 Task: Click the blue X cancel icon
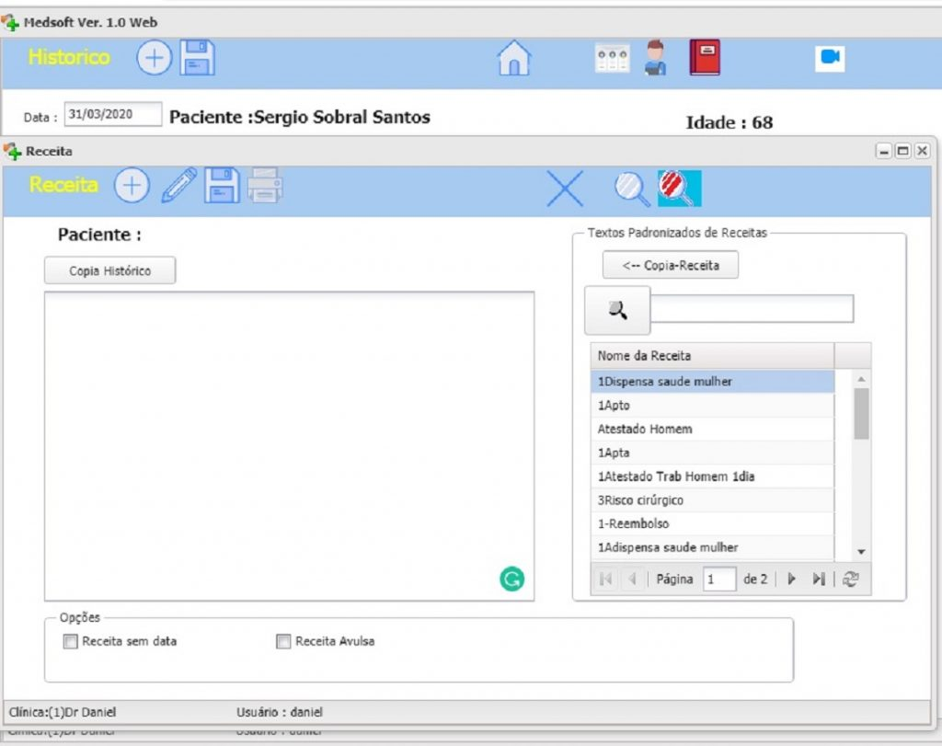point(565,189)
